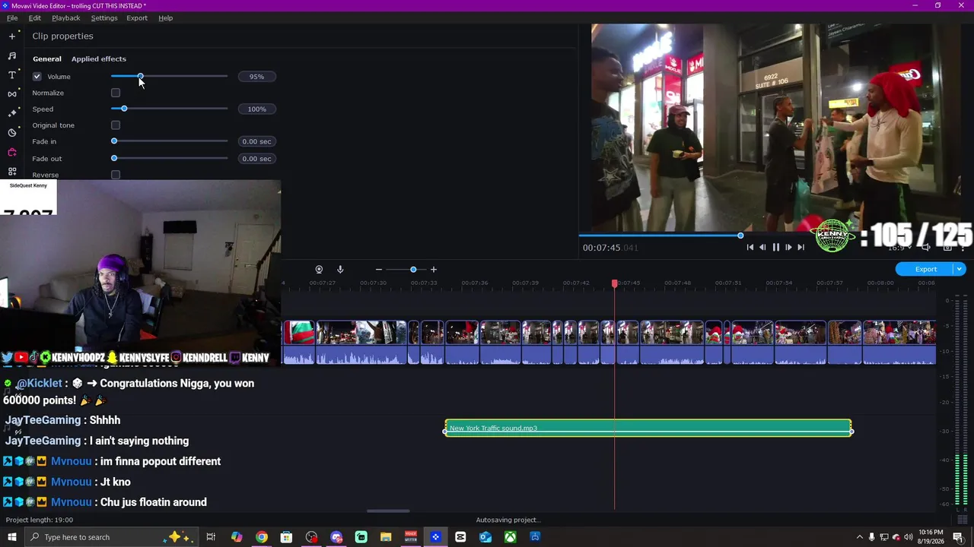Open Chrome from the Windows taskbar
The height and width of the screenshot is (547, 974).
[x=262, y=537]
